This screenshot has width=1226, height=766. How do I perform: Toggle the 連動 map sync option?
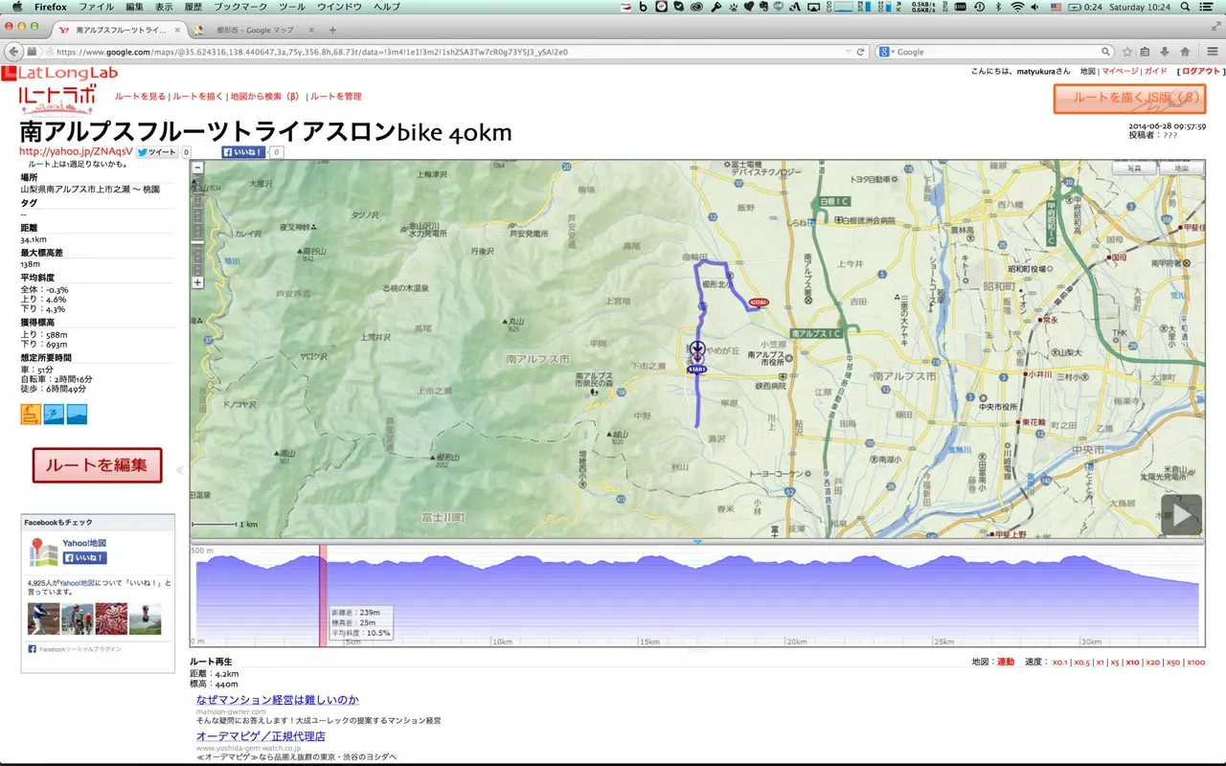[x=1005, y=662]
